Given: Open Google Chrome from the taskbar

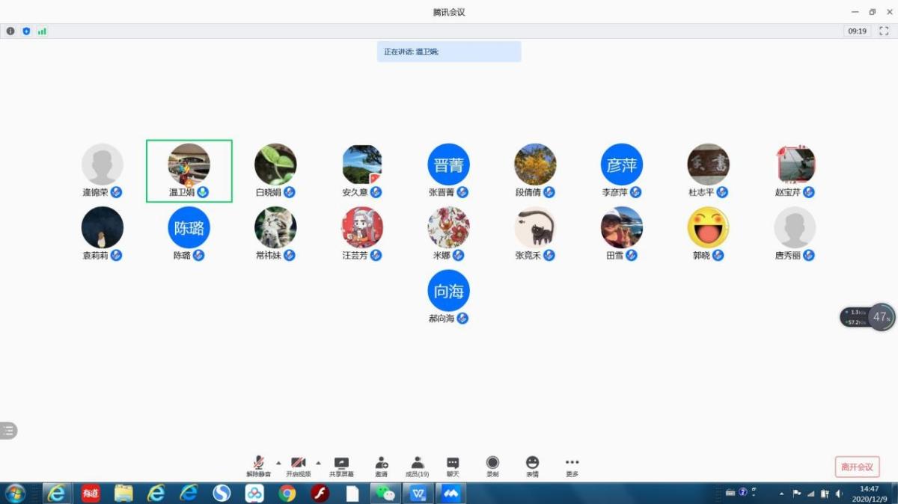Looking at the screenshot, I should [287, 493].
